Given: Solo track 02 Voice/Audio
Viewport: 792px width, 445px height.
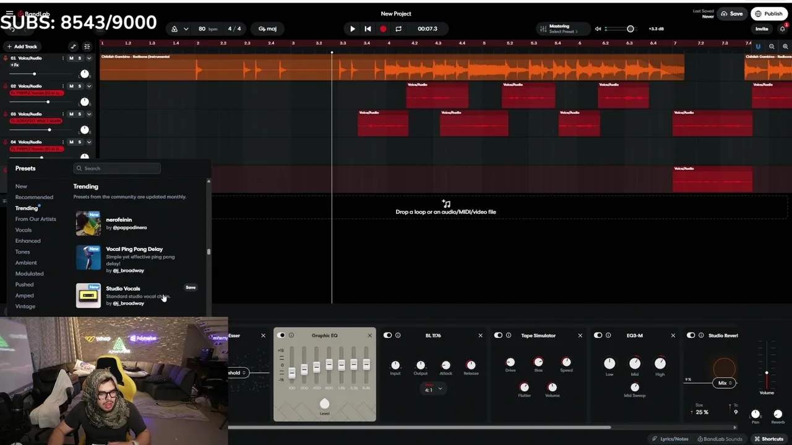Looking at the screenshot, I should click(x=79, y=86).
